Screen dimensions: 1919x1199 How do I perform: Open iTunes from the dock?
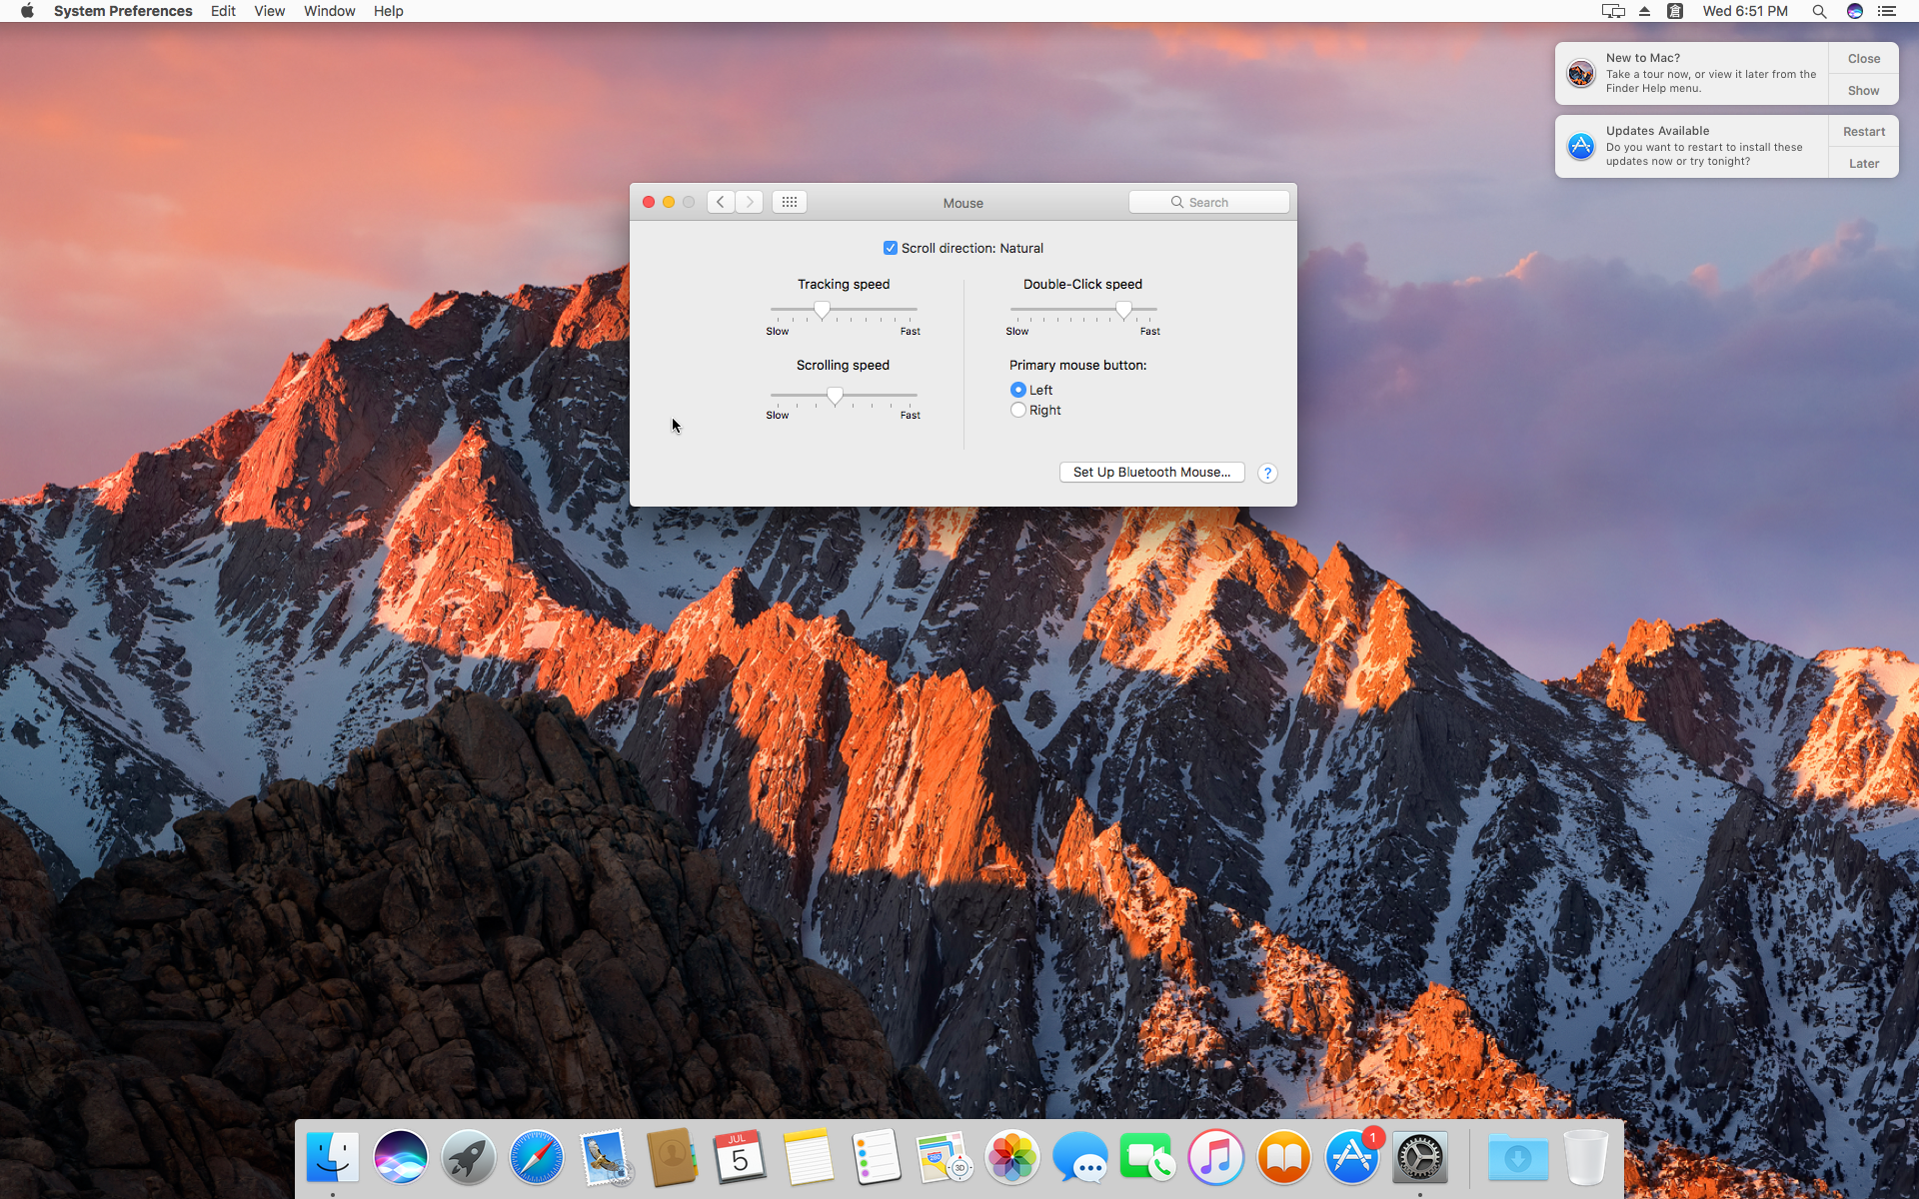tap(1215, 1157)
